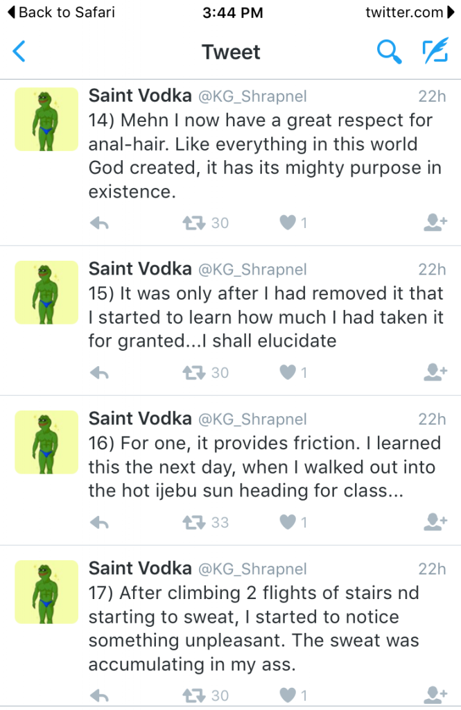Reply to tweet 17 about climbing stairs
Image resolution: width=461 pixels, height=710 pixels.
coord(100,694)
